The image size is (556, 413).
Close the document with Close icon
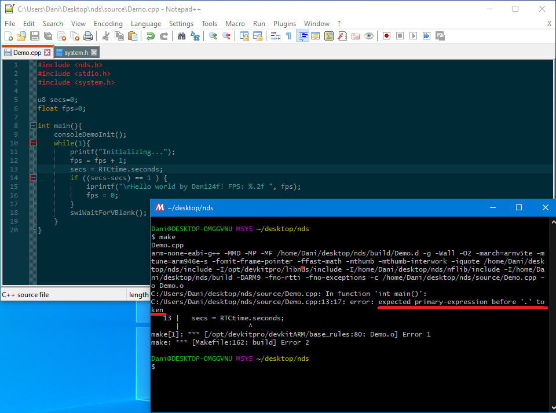pos(62,36)
